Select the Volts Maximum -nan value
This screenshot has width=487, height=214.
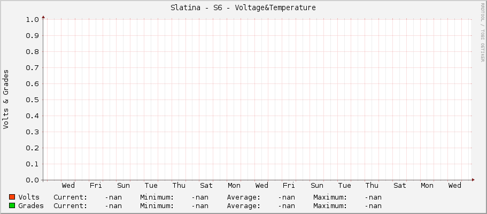tap(373, 197)
